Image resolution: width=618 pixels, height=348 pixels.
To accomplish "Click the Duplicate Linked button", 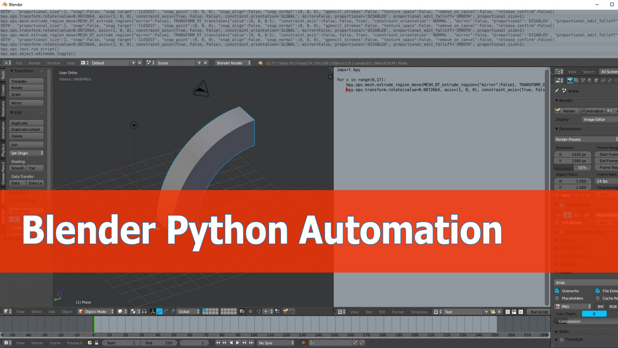I will coord(26,129).
